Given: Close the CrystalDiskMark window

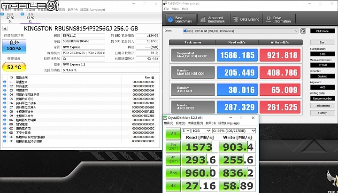Looking at the screenshot, I should pyautogui.click(x=253, y=118).
